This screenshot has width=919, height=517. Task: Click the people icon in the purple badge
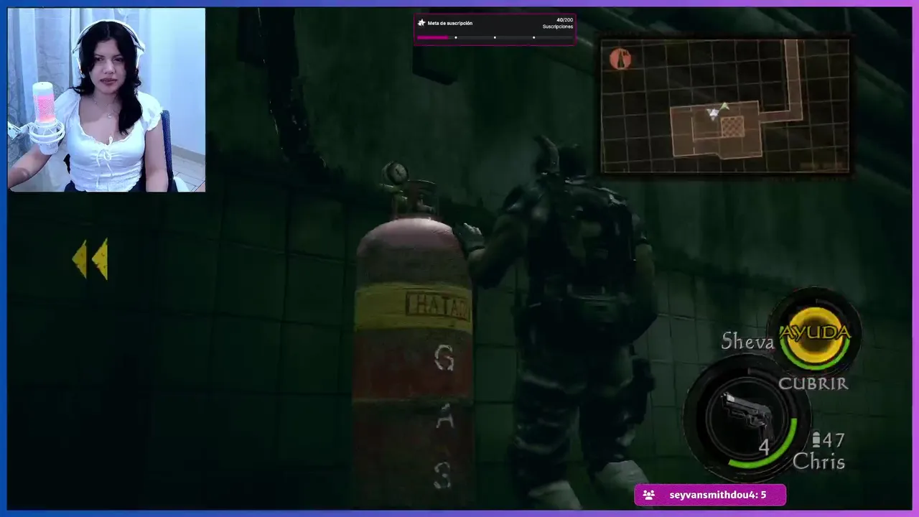(x=649, y=495)
